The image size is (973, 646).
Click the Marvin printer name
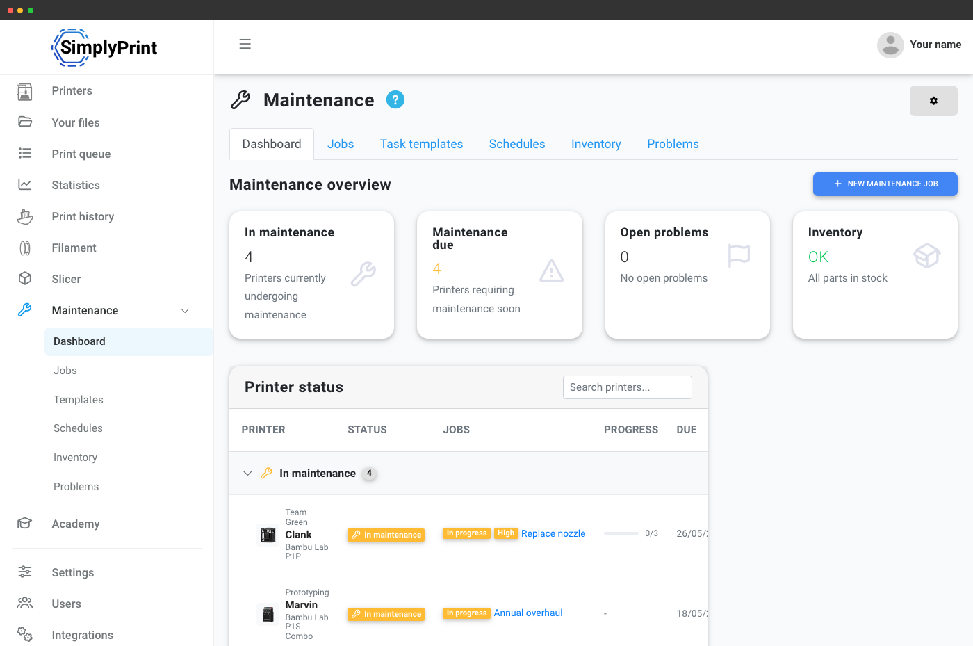click(301, 605)
